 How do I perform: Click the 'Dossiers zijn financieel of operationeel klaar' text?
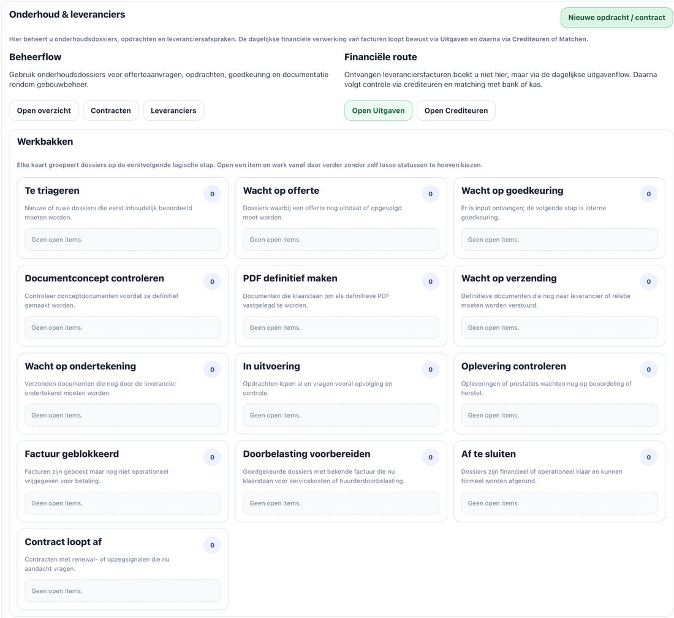click(542, 476)
